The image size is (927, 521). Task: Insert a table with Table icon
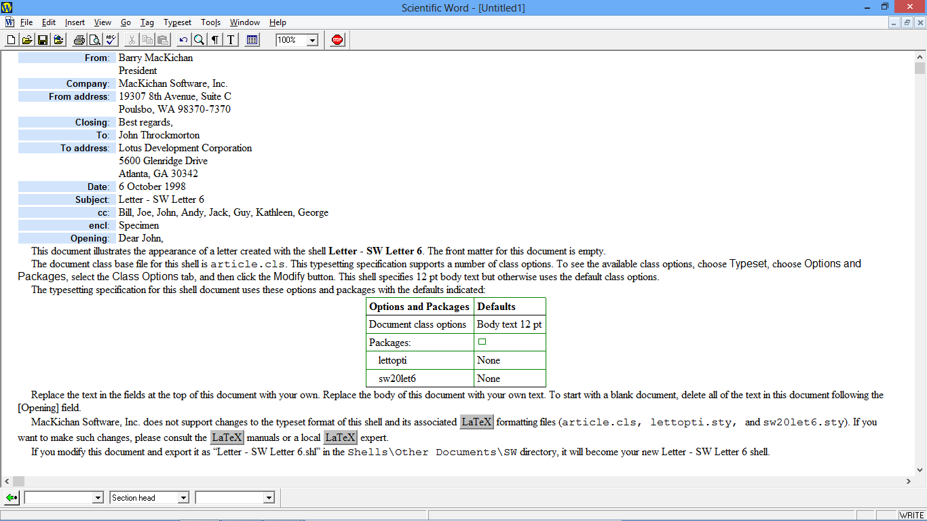[x=252, y=40]
